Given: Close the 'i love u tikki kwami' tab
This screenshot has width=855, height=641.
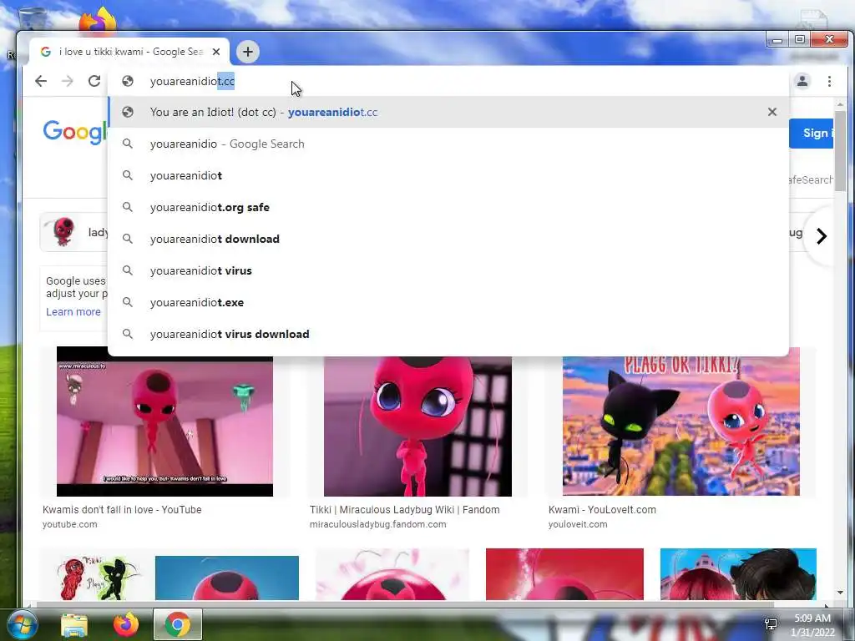Looking at the screenshot, I should [216, 52].
